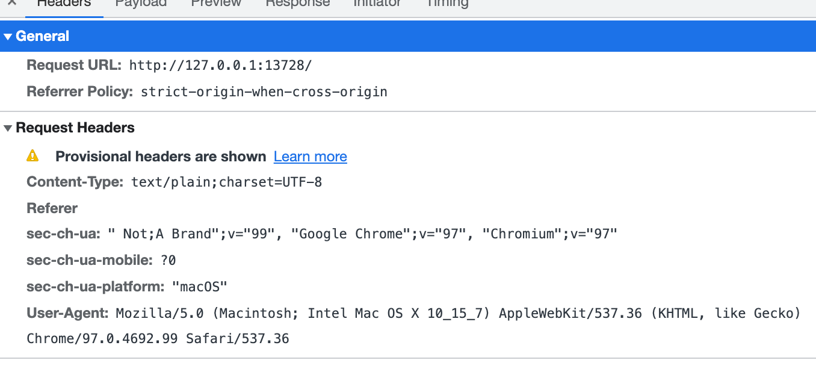Click the sec-ch-ua header value

[362, 234]
